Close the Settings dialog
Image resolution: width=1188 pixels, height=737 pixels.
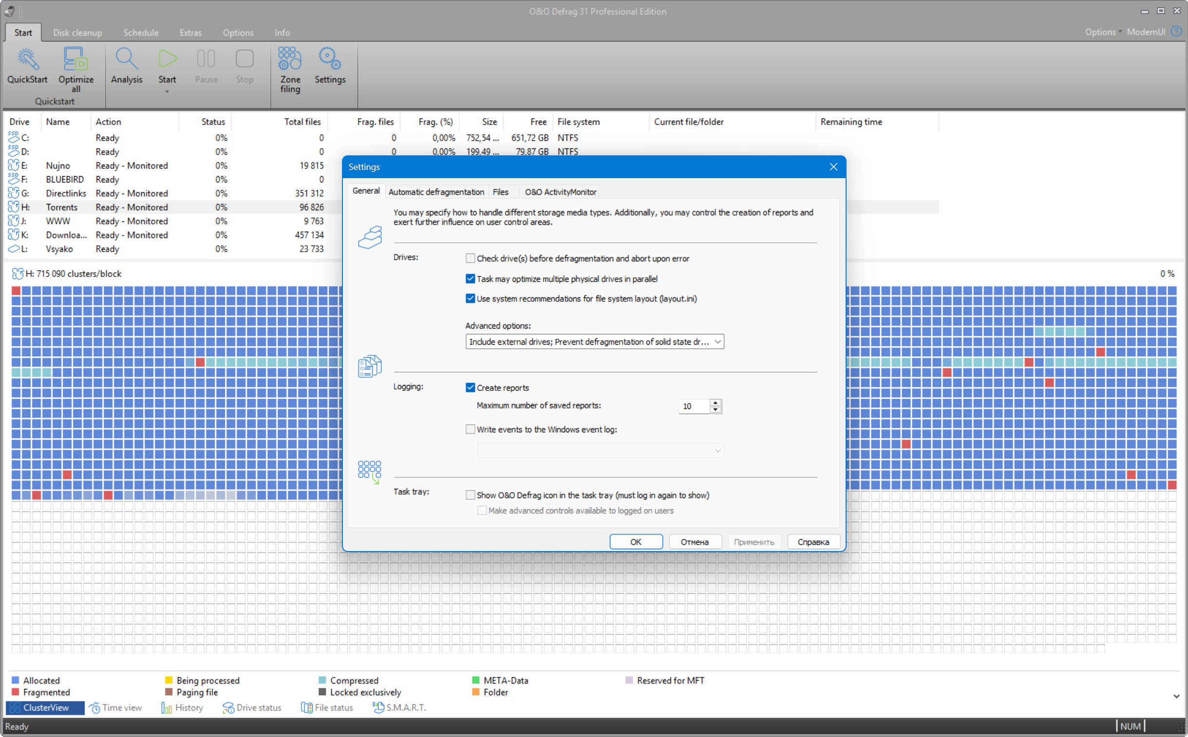pos(833,166)
